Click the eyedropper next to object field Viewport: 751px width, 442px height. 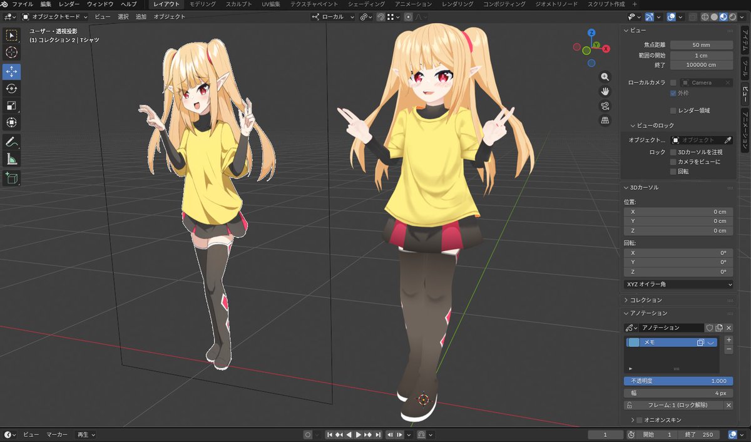click(728, 140)
